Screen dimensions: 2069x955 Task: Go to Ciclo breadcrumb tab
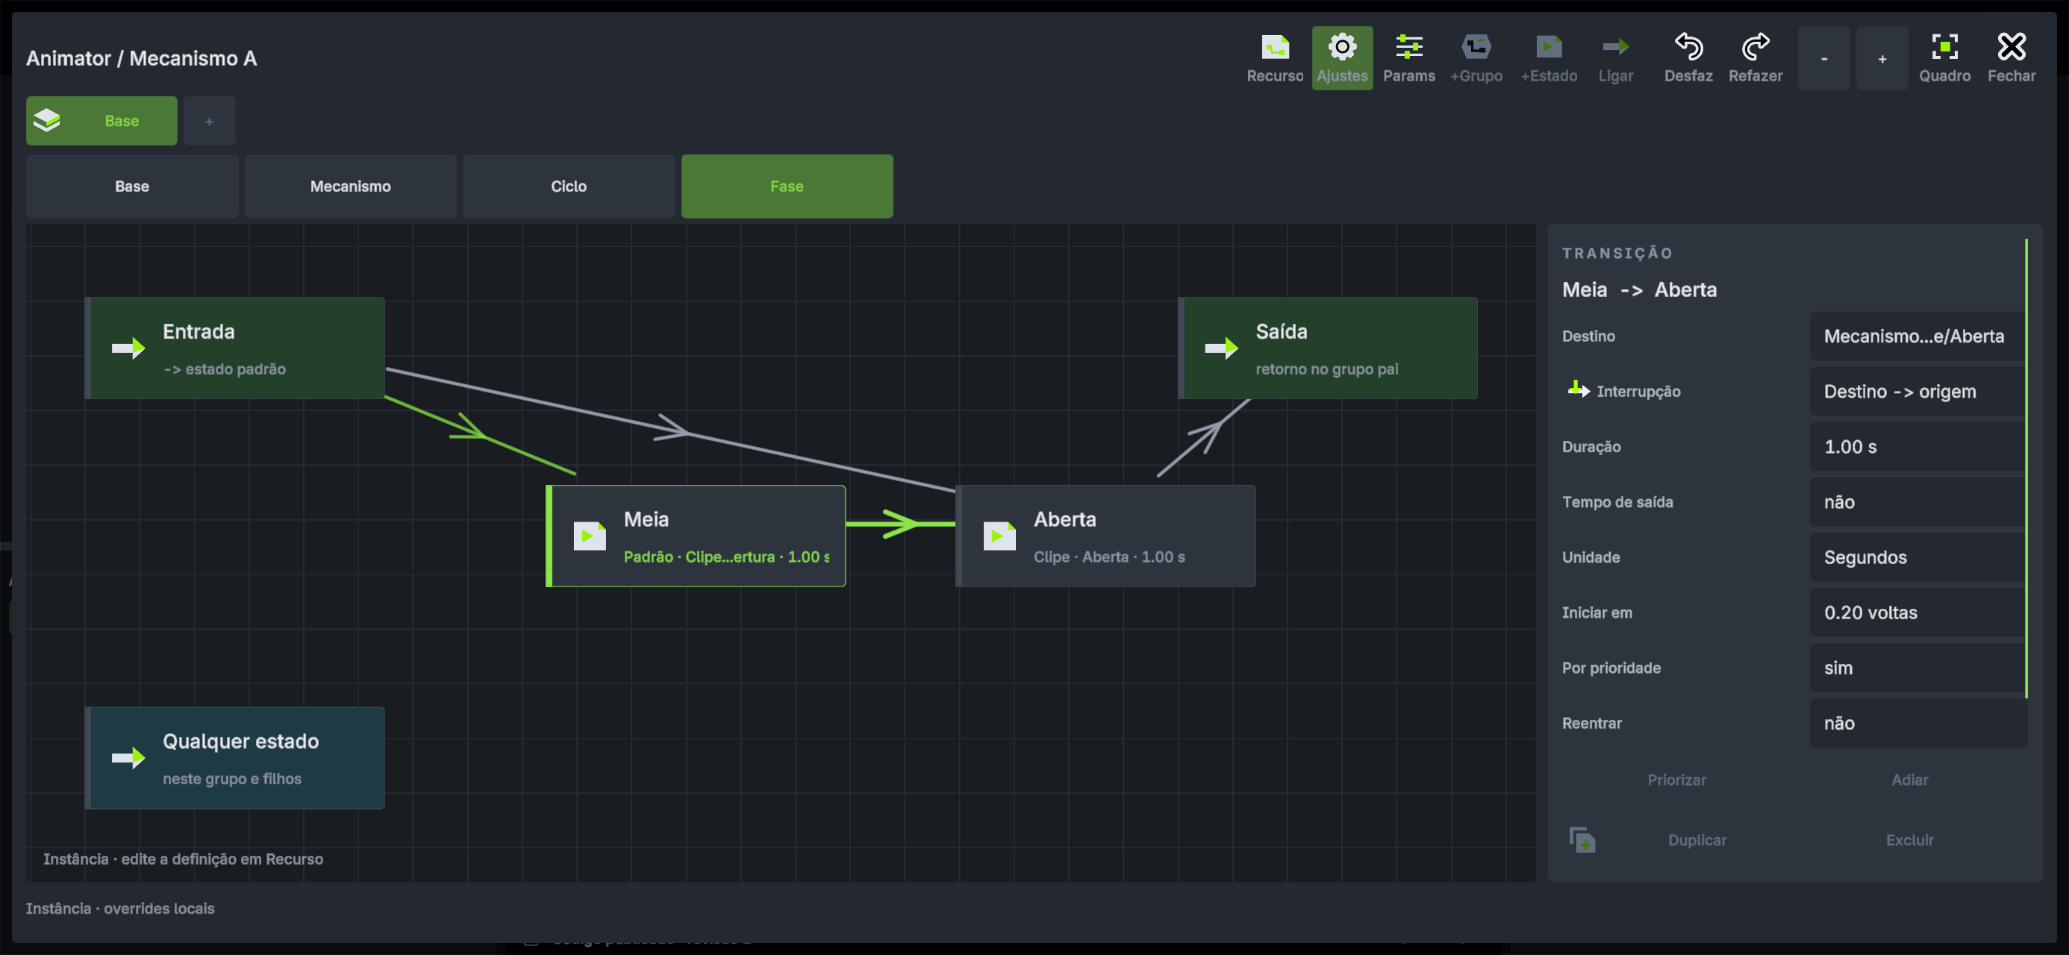[x=569, y=186]
